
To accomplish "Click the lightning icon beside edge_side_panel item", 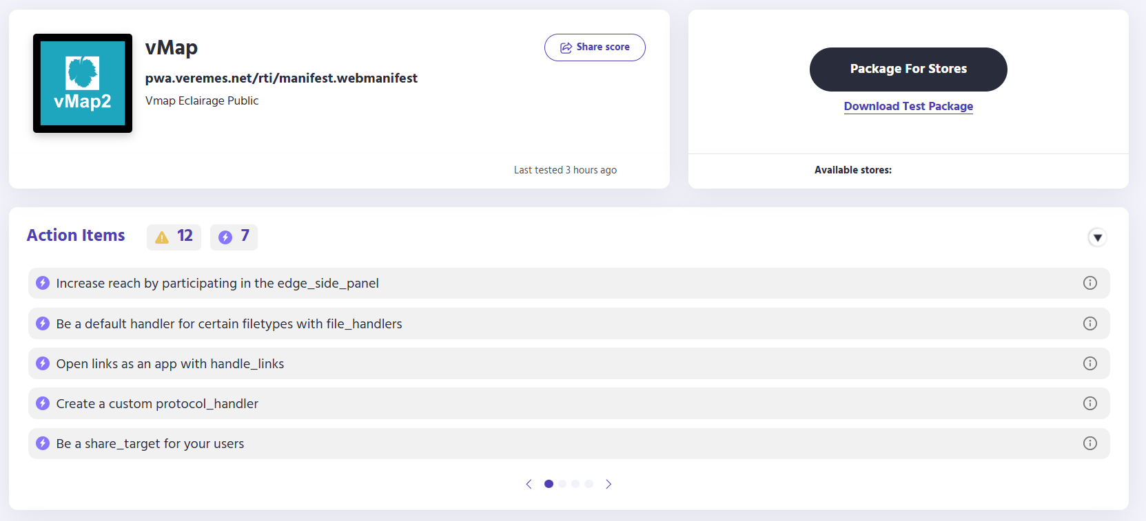I will 43,283.
